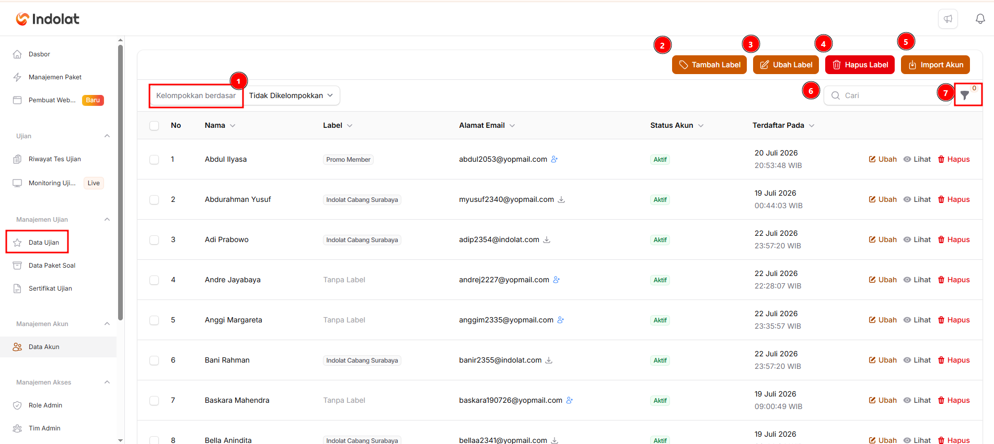Screen dimensions: 994x444
Task: Collapse the Ujian sidebar section
Action: 107,136
